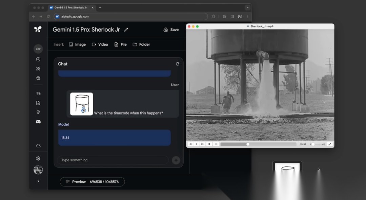Open a new browser tab
The height and width of the screenshot is (200, 366).
(x=100, y=7)
